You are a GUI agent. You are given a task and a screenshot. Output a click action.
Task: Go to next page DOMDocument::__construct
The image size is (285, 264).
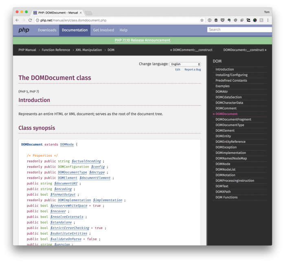coord(245,50)
